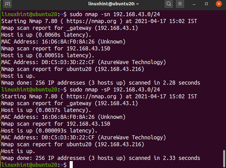This screenshot has height=168, width=226.
Task: Click the first https://nmap.org link
Action: tap(91, 21)
